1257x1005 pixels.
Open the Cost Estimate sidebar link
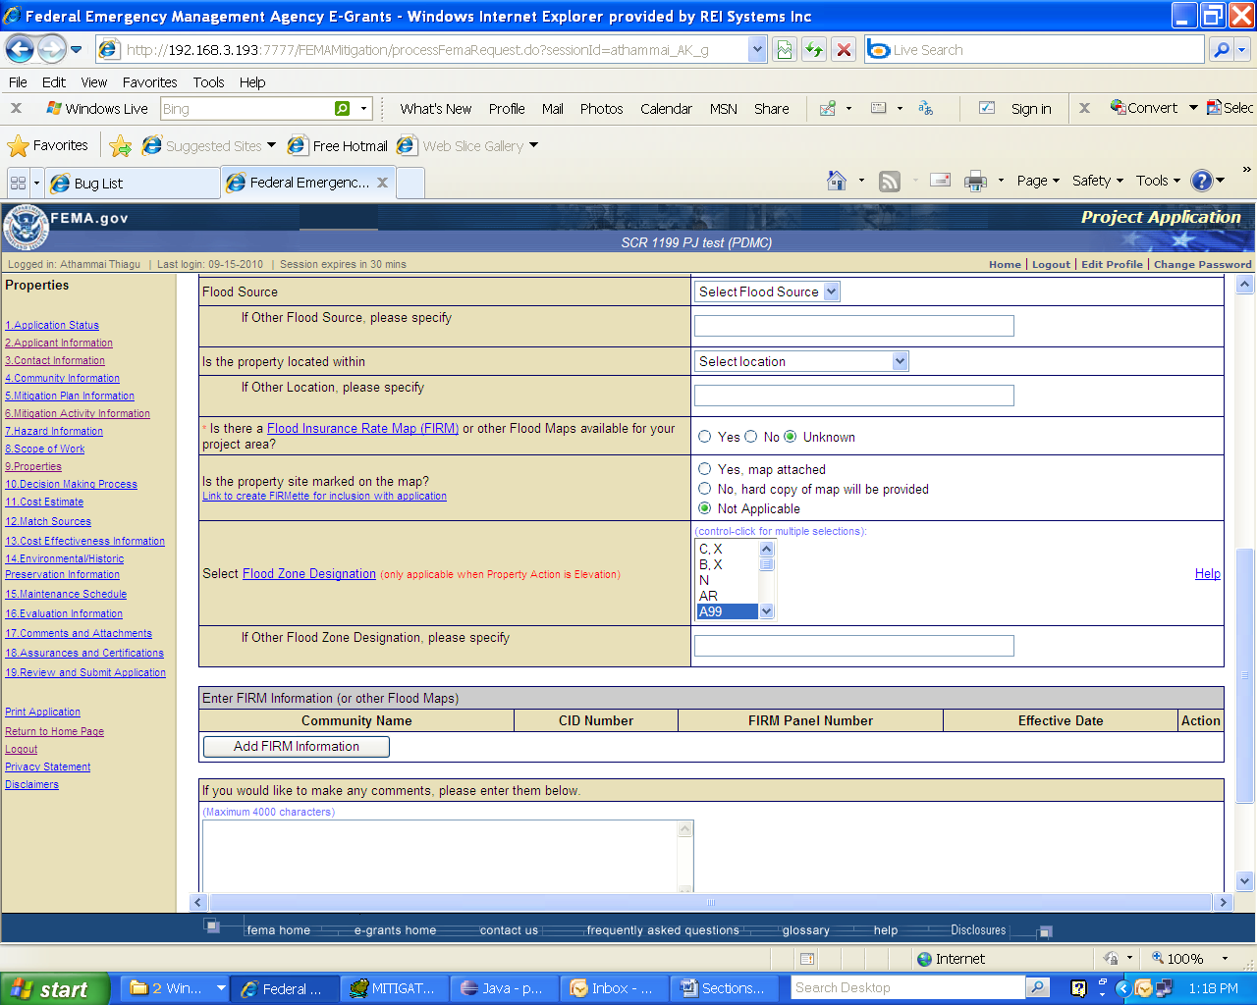pyautogui.click(x=44, y=502)
